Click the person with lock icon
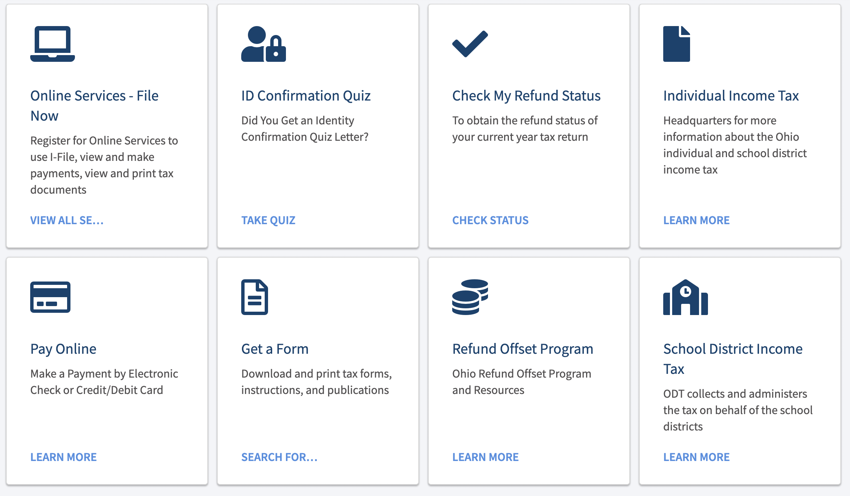The width and height of the screenshot is (850, 496). pyautogui.click(x=264, y=44)
